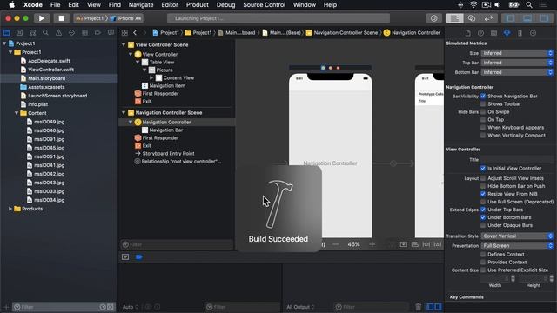The width and height of the screenshot is (557, 313).
Task: Zoom in the storyboard canvas
Action: (372, 244)
